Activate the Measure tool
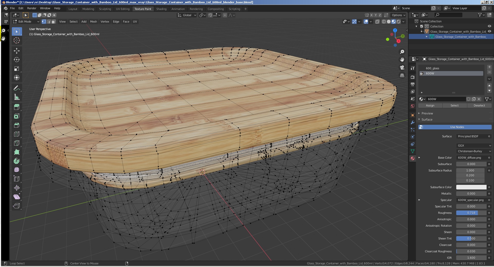 pyautogui.click(x=17, y=97)
